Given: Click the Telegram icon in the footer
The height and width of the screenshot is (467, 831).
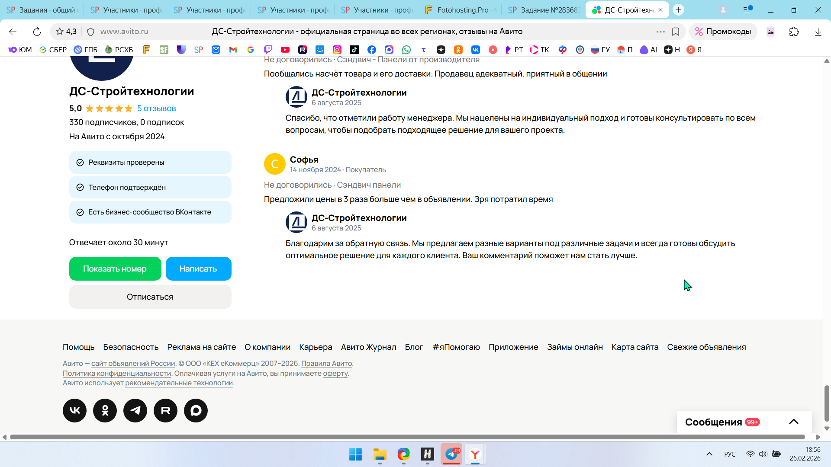Looking at the screenshot, I should [135, 410].
